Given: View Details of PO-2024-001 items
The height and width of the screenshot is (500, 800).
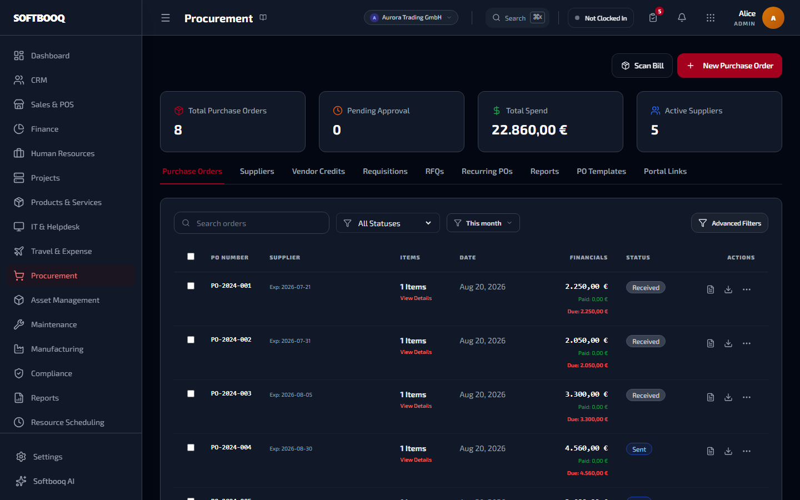Looking at the screenshot, I should coord(416,298).
